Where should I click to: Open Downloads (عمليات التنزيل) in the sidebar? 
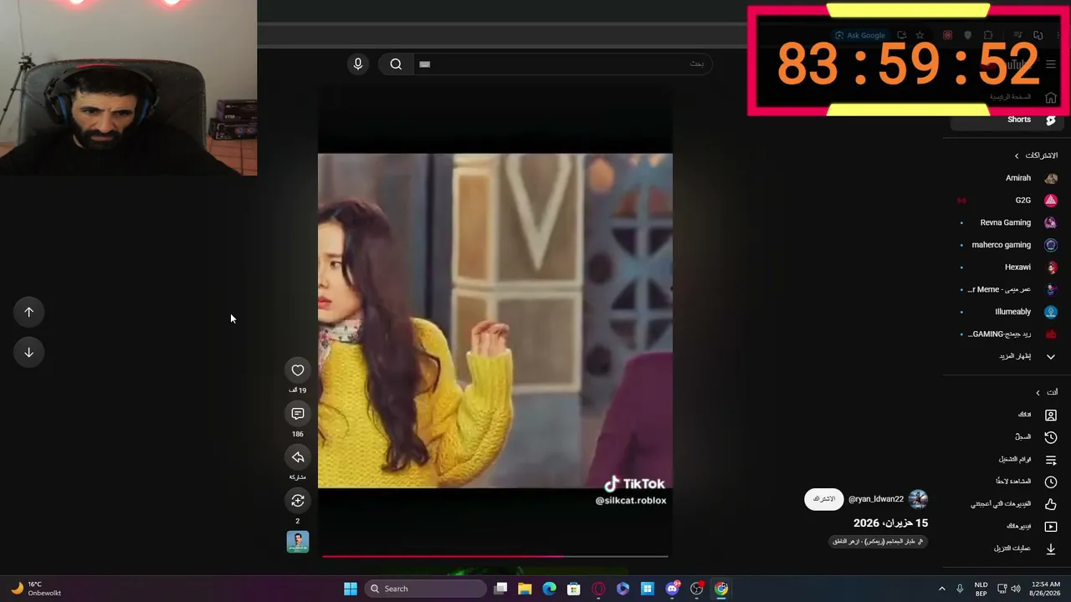[1007, 548]
